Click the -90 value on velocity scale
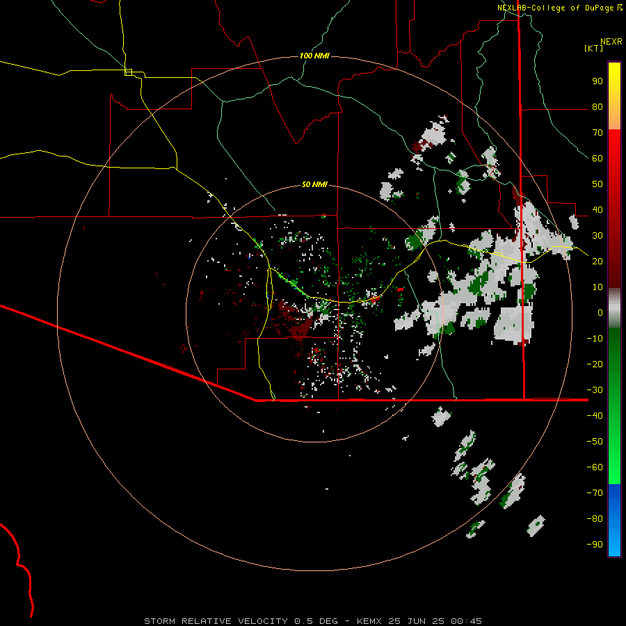 (x=595, y=545)
